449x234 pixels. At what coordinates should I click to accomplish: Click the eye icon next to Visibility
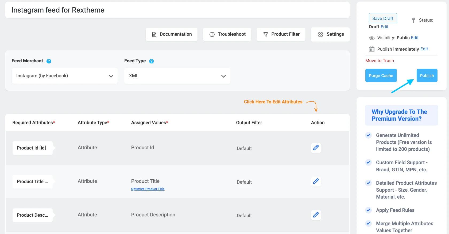(371, 38)
